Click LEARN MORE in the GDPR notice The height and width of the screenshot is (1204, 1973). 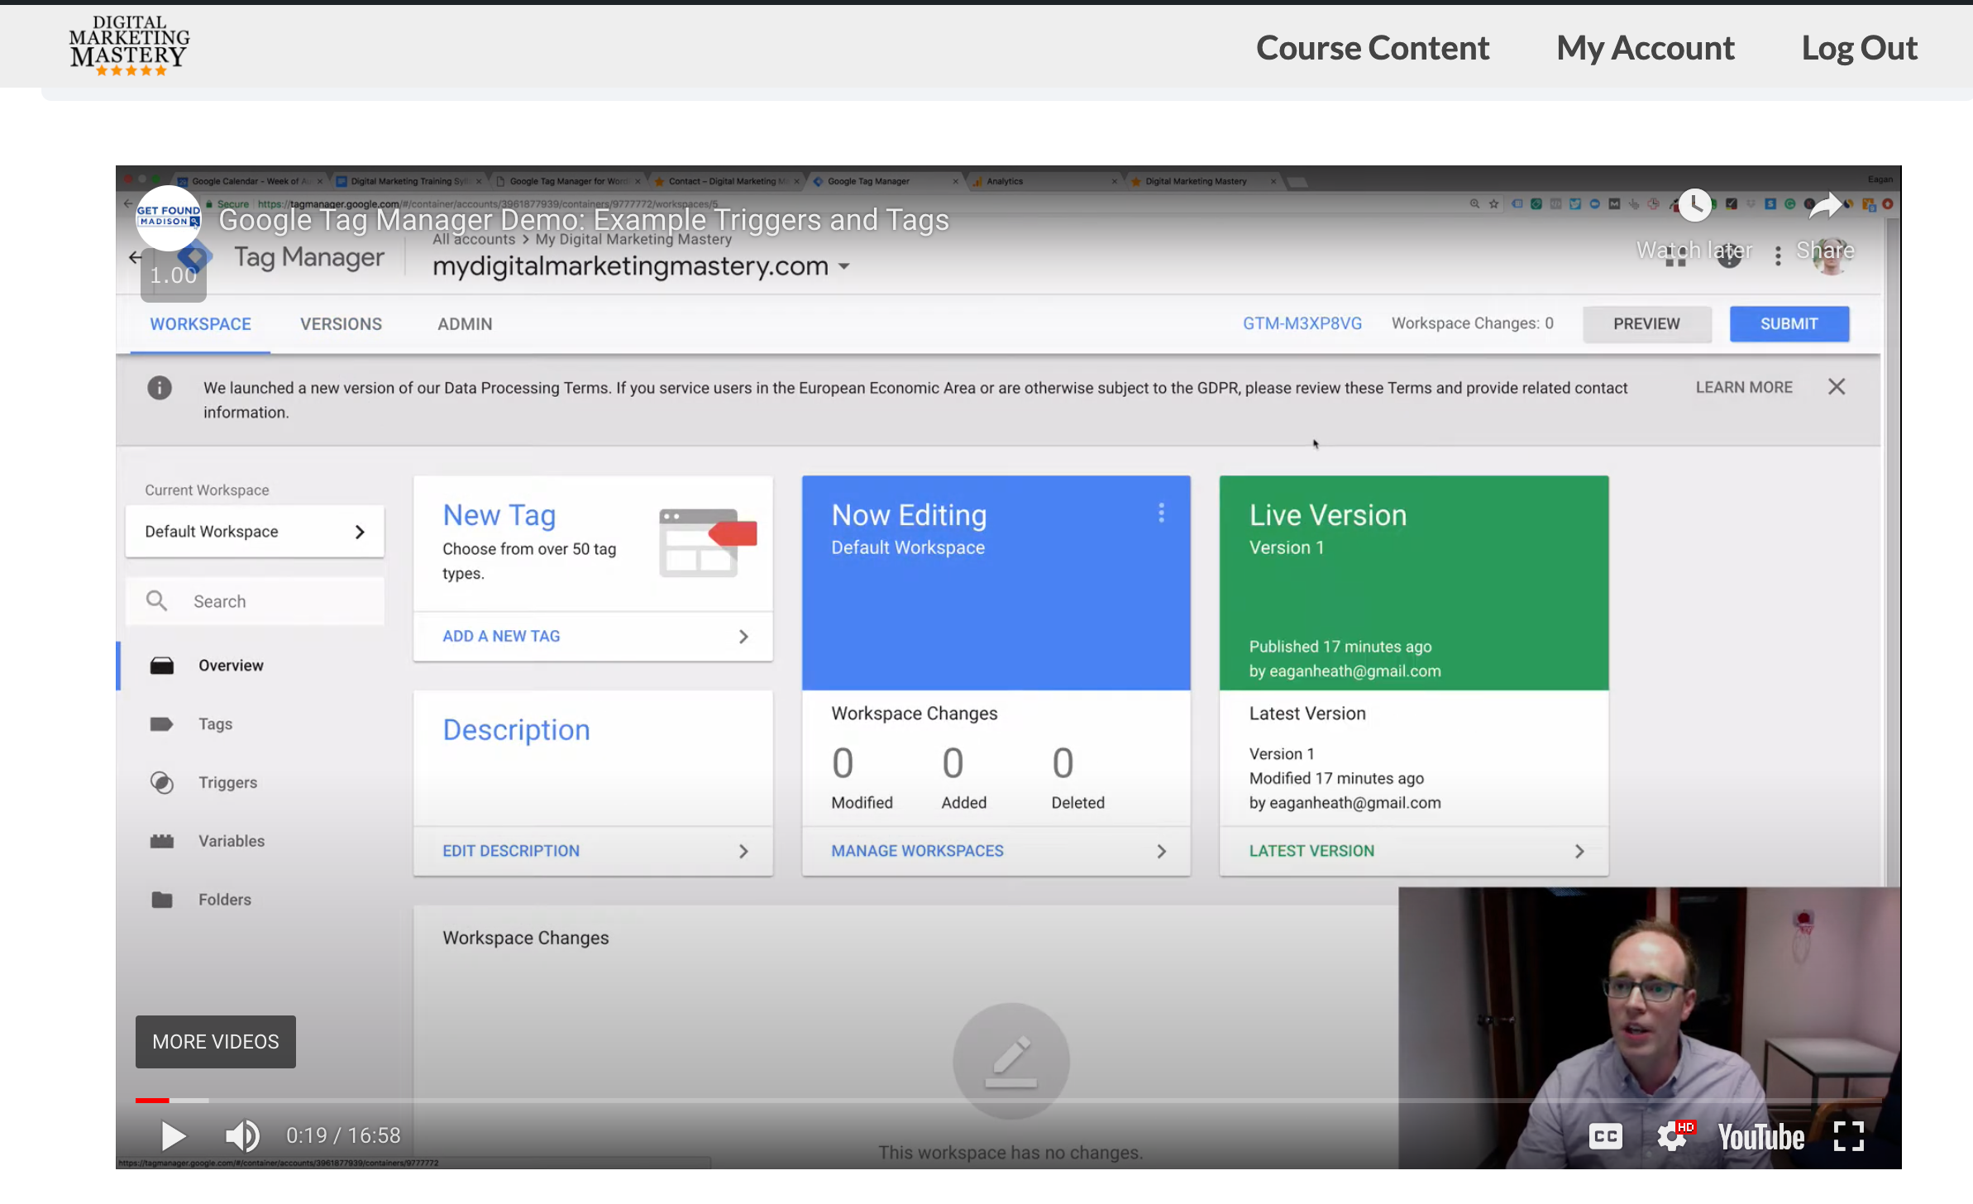1744,387
